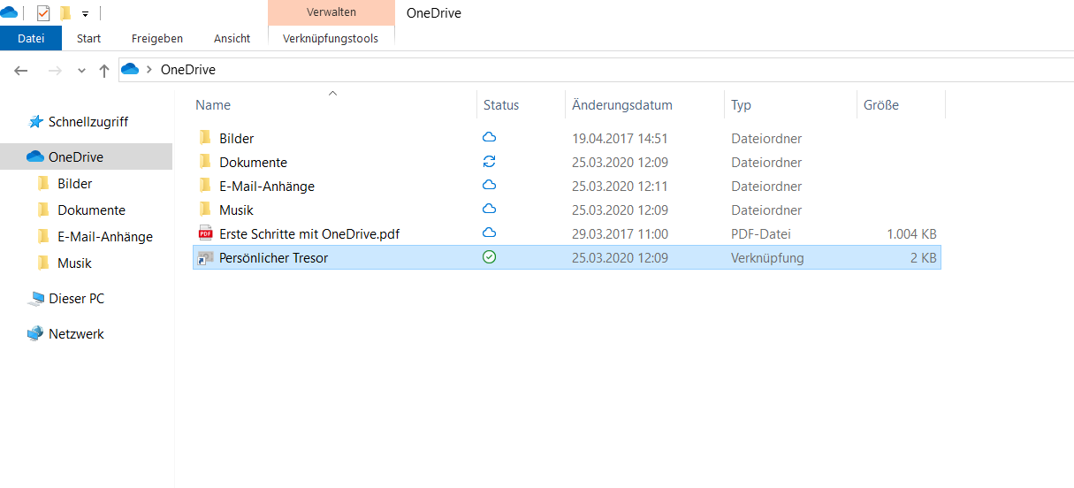Select Persönlicher Tresor file name
1074x488 pixels.
pos(274,258)
